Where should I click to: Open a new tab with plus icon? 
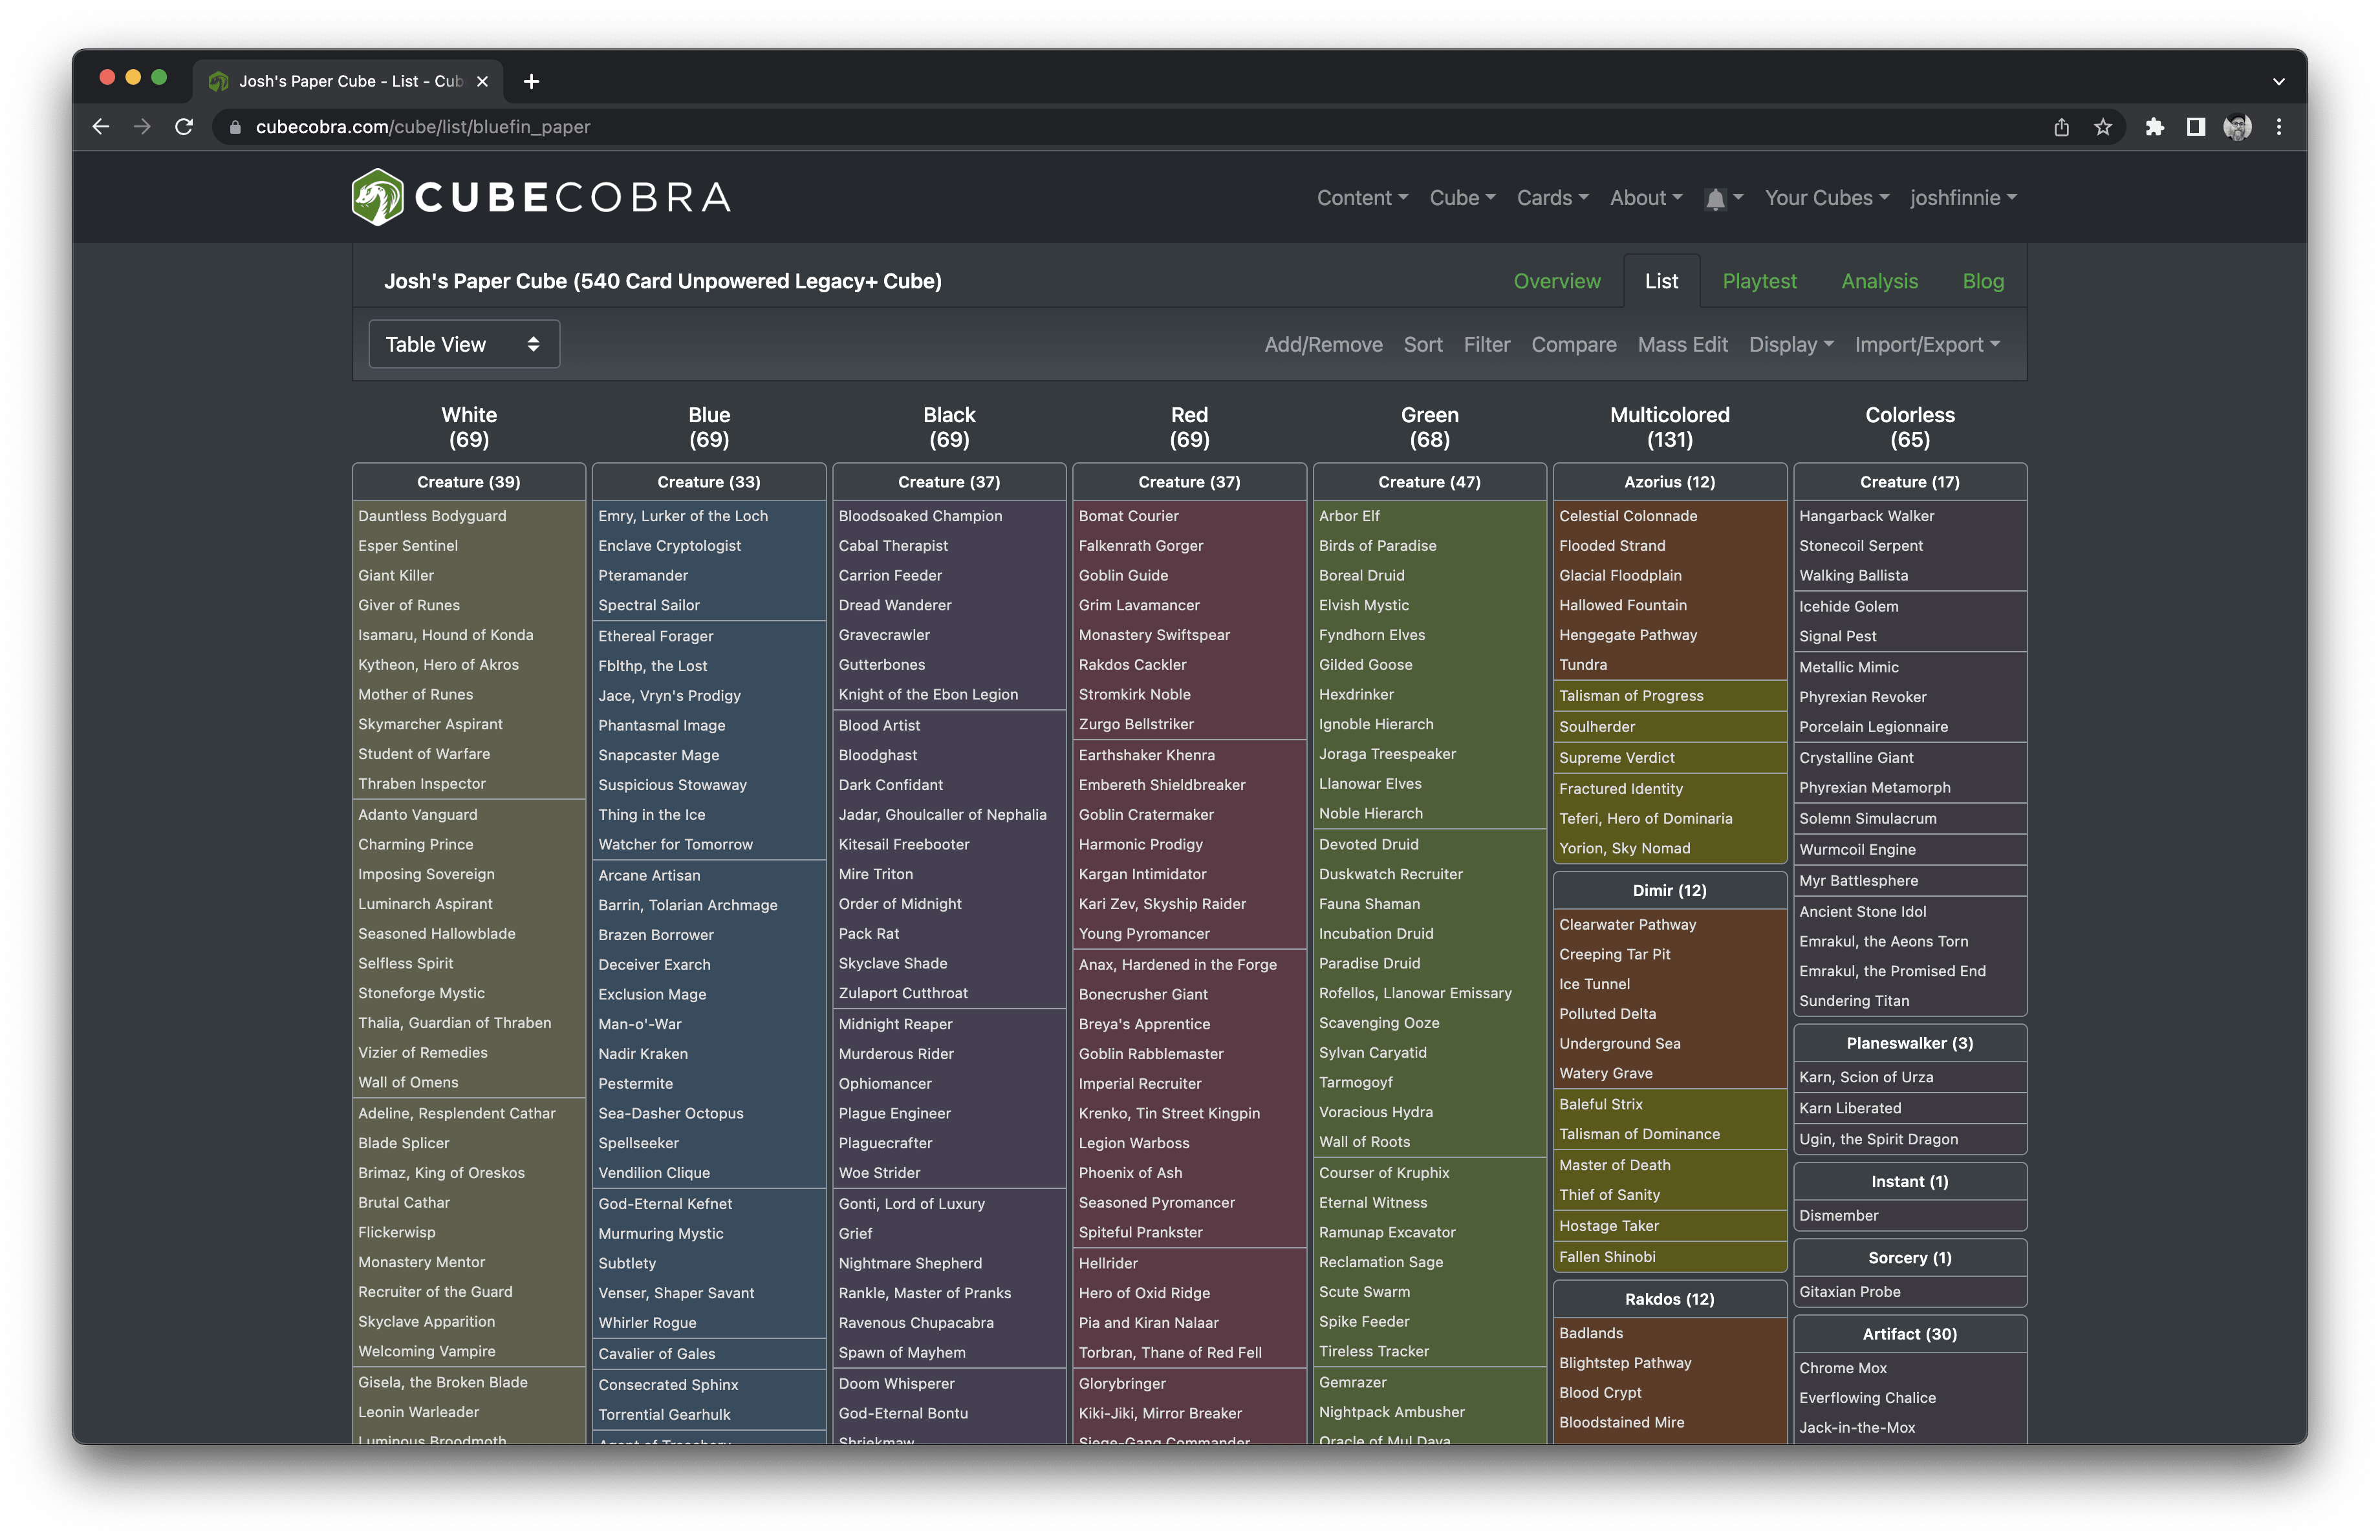click(x=531, y=81)
